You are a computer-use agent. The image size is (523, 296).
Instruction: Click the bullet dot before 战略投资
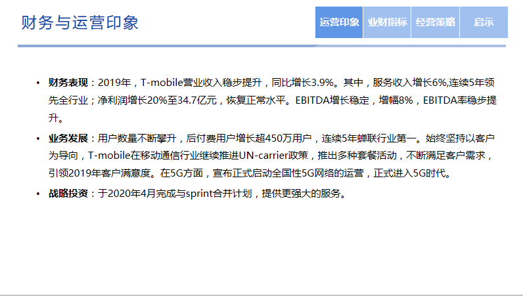tap(37, 194)
